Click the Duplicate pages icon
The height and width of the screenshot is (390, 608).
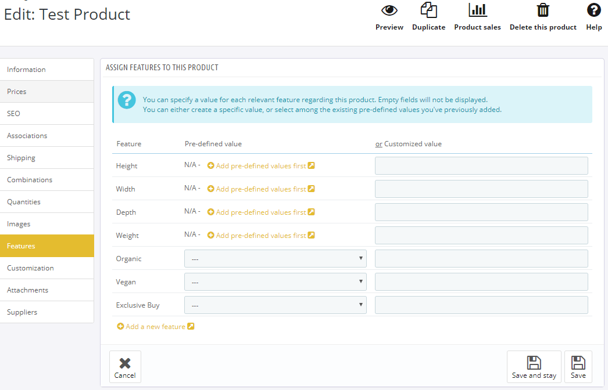[x=429, y=10]
